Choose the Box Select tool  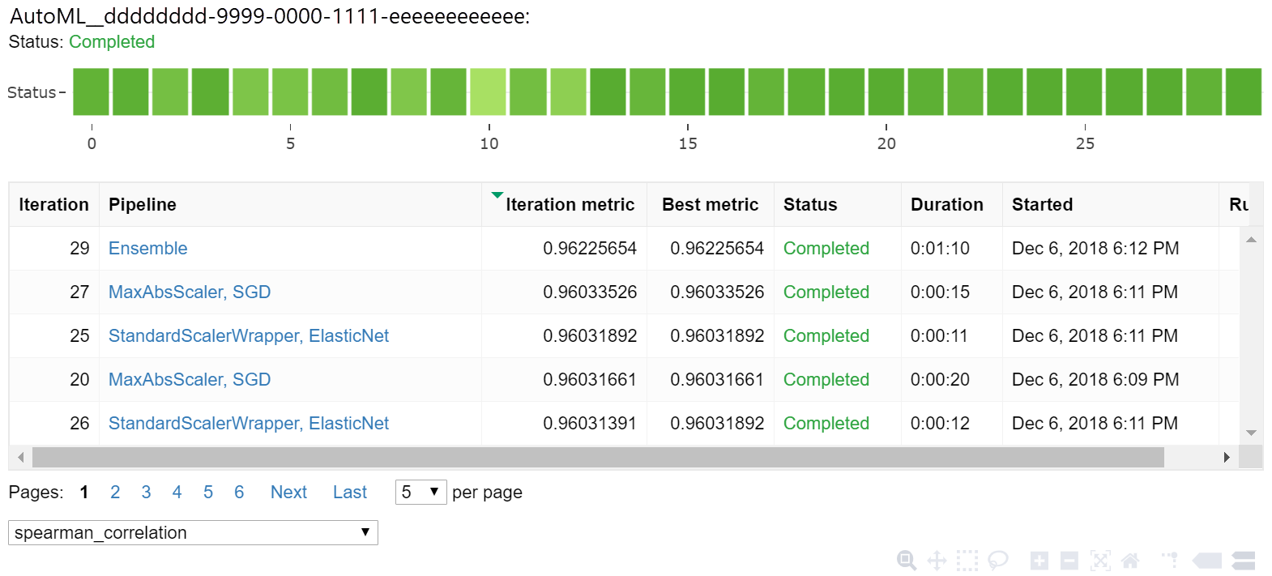[967, 560]
